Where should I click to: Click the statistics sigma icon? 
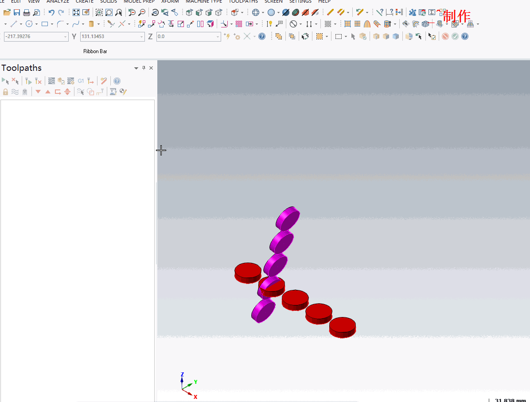[x=432, y=12]
